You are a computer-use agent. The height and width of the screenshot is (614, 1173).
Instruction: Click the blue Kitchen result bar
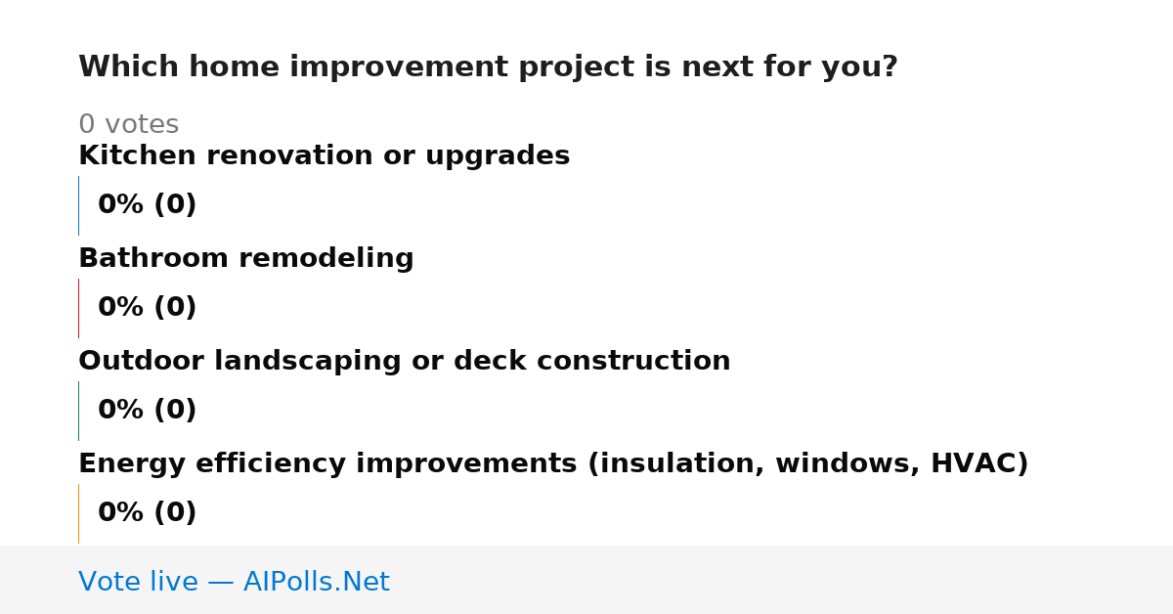tap(79, 205)
